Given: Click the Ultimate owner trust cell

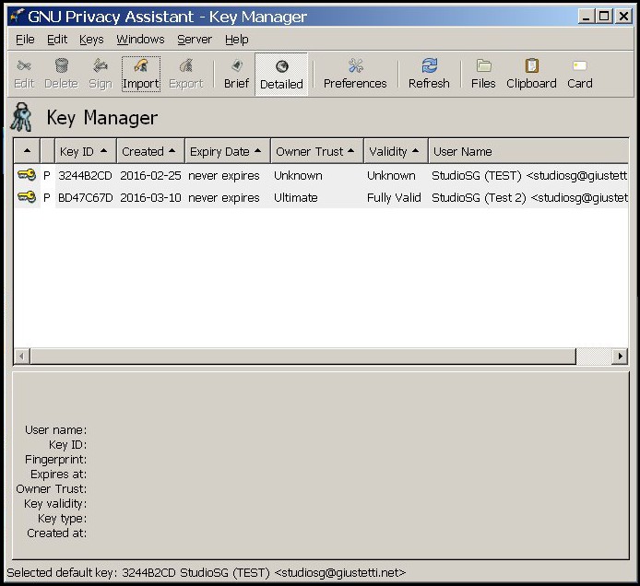Looking at the screenshot, I should tap(295, 198).
